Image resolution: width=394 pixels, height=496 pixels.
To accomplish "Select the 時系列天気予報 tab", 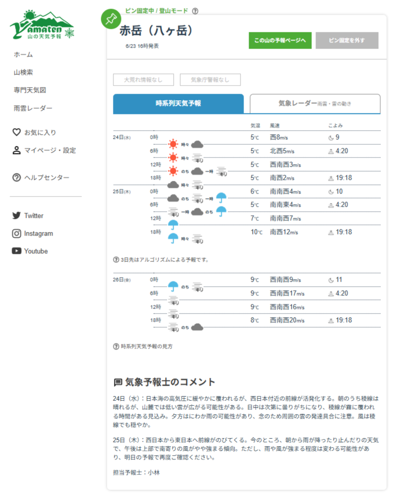I will tap(178, 103).
